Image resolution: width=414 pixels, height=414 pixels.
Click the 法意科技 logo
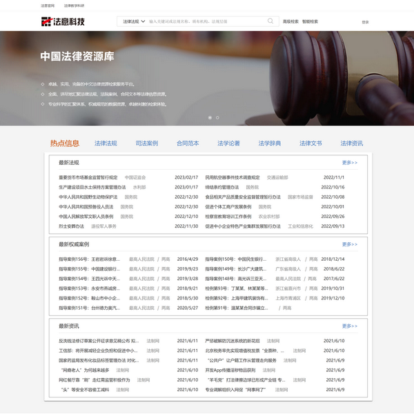[63, 21]
